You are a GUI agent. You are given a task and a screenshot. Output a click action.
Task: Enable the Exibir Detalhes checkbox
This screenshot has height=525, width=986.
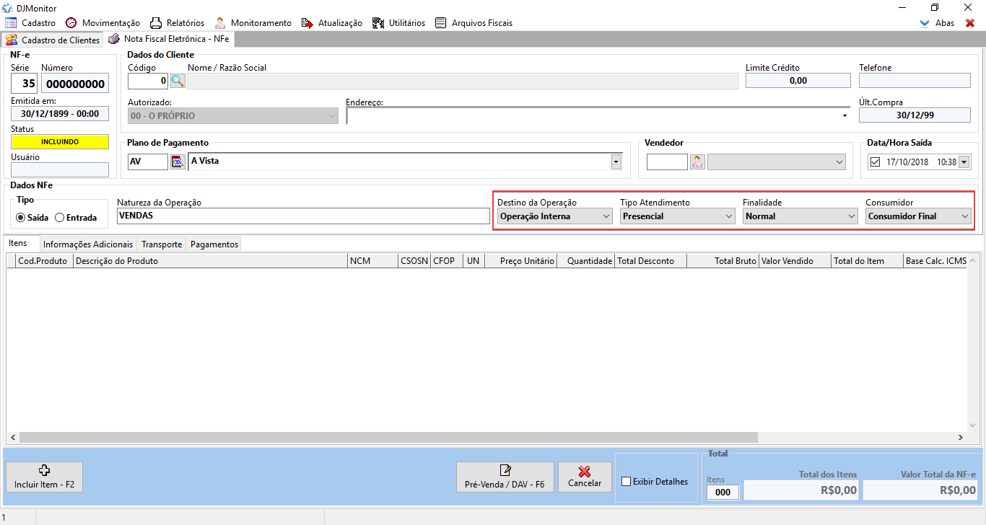627,482
